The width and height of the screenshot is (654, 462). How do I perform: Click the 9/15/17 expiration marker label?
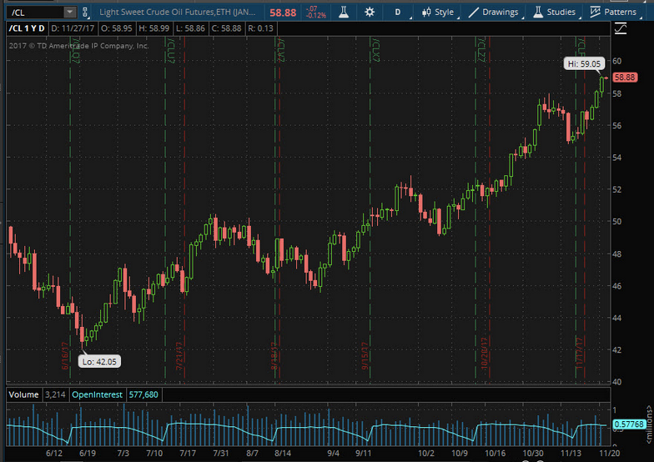pos(365,355)
